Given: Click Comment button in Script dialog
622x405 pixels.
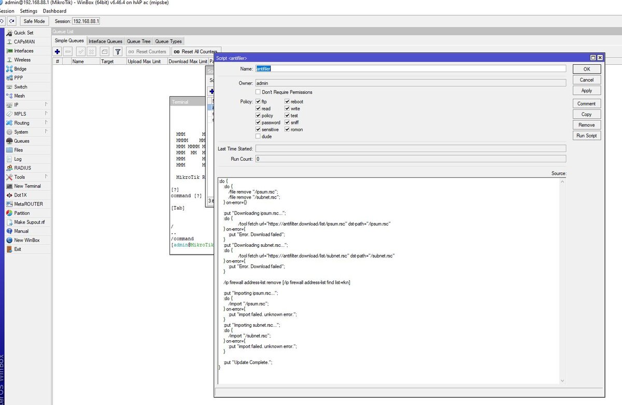Looking at the screenshot, I should (x=587, y=104).
